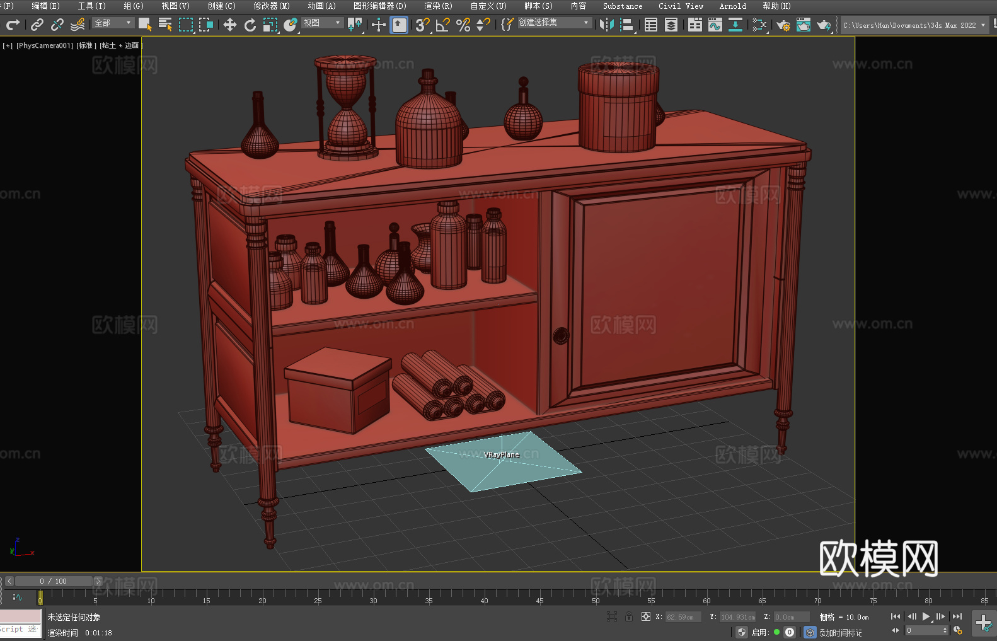
Task: Click the Edit Named Selection Sets icon
Action: 507,25
